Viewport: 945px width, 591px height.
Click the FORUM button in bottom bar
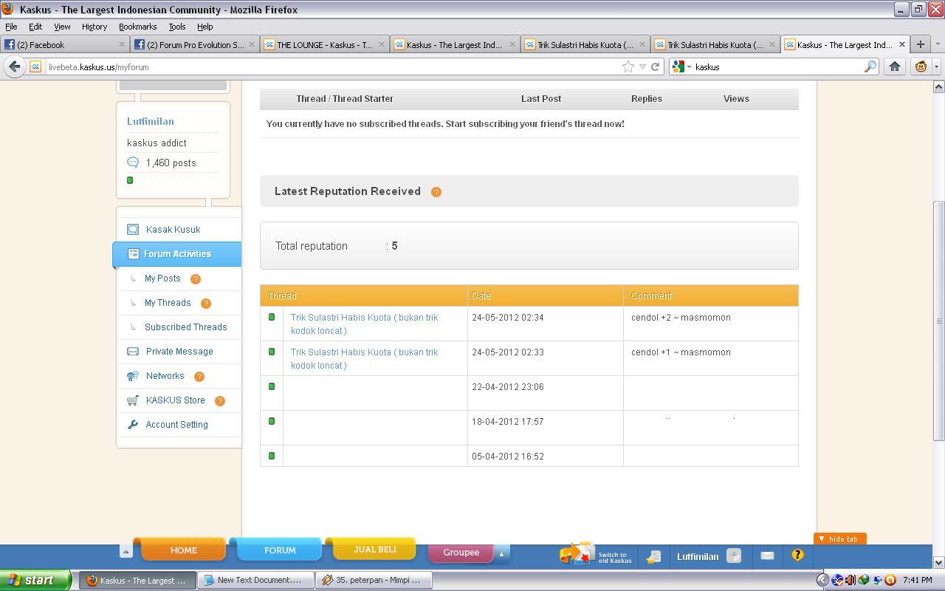pos(280,550)
